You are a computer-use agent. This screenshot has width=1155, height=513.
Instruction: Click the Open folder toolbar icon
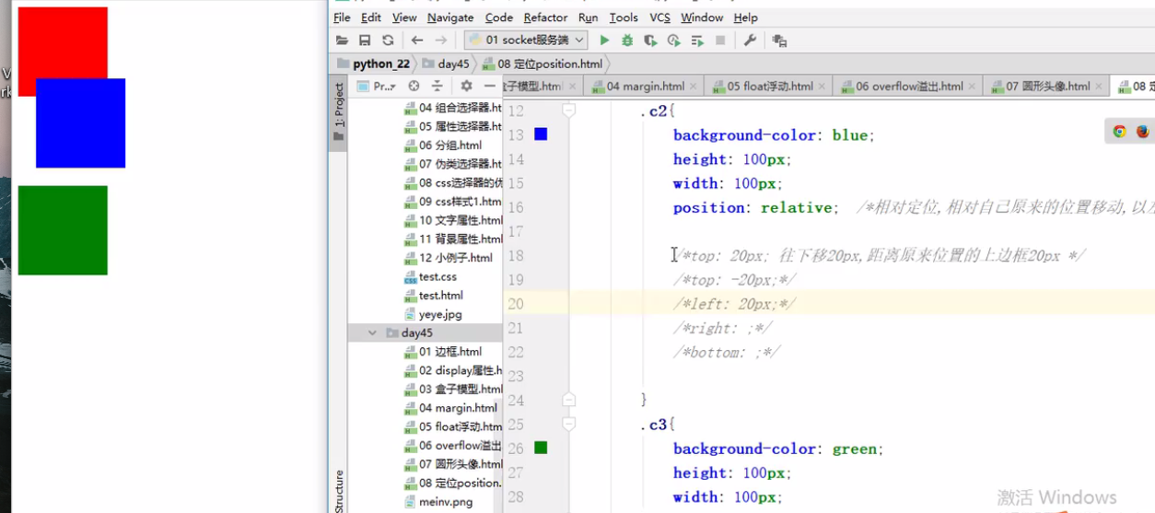coord(342,41)
